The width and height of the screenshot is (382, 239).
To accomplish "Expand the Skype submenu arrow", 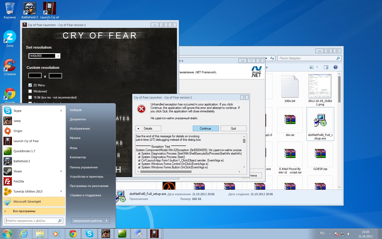I will coord(61,111).
